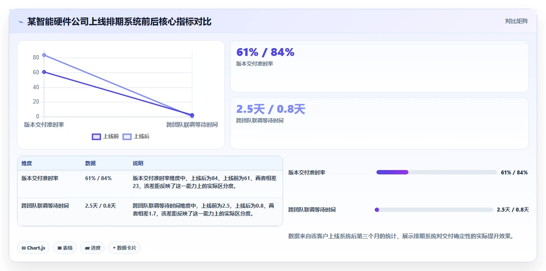Click table cell 2.5天 / 0.8天
546x271 pixels.
(x=100, y=206)
